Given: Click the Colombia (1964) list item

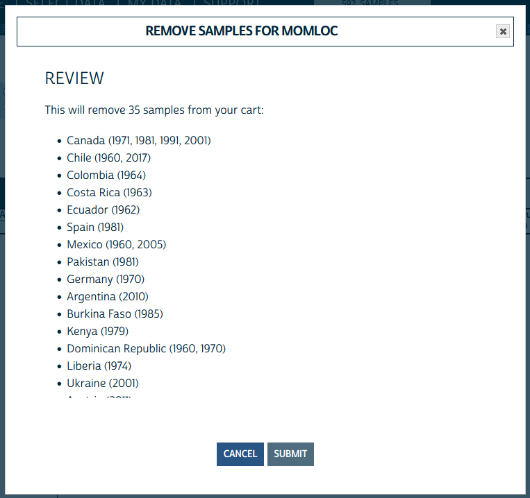Looking at the screenshot, I should [106, 175].
